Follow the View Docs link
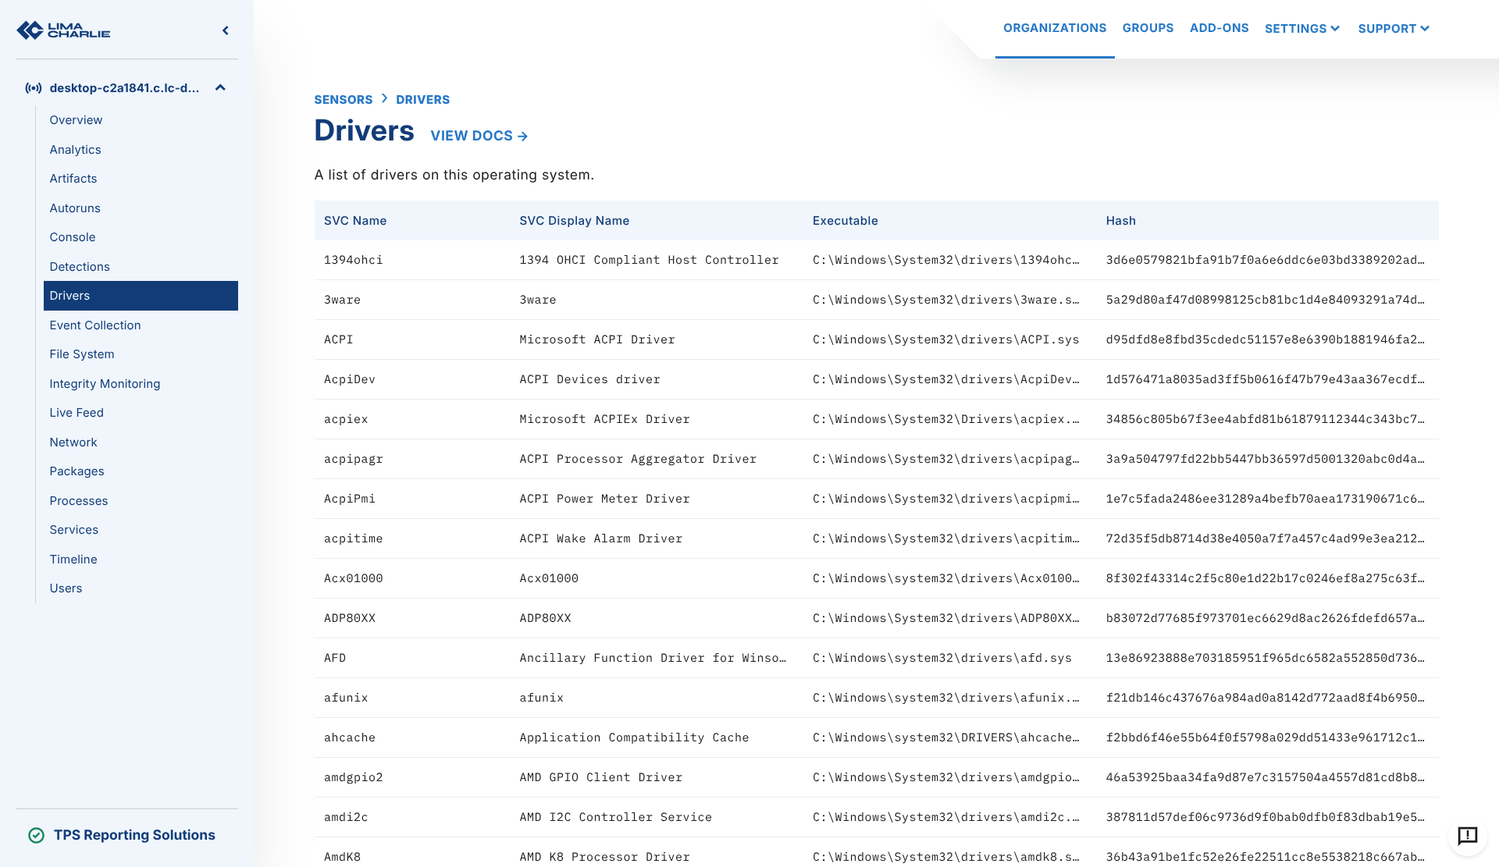Screen dimensions: 1499x867 [479, 136]
